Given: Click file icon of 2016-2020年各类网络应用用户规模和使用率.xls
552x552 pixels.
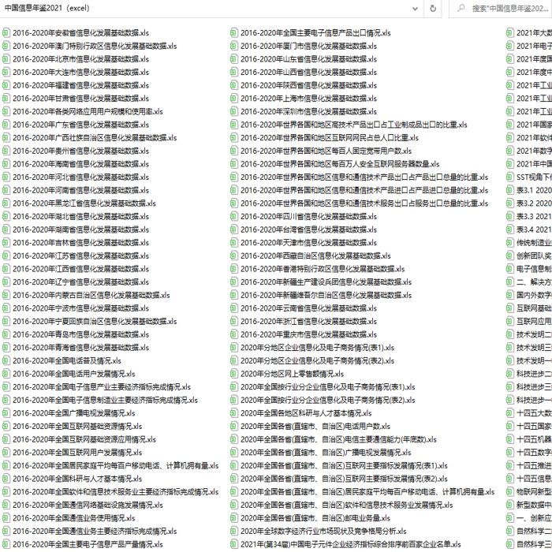Looking at the screenshot, I should pyautogui.click(x=6, y=112).
